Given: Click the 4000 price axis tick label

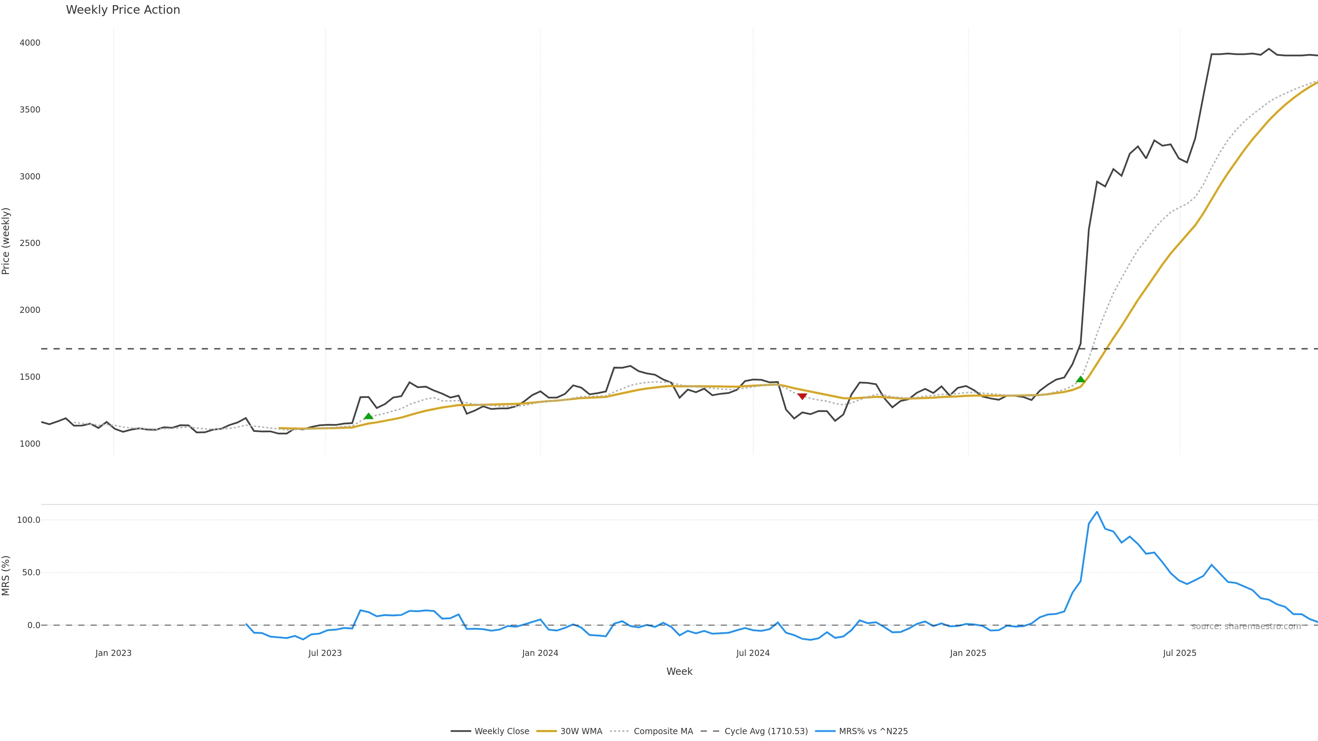Looking at the screenshot, I should pos(30,43).
